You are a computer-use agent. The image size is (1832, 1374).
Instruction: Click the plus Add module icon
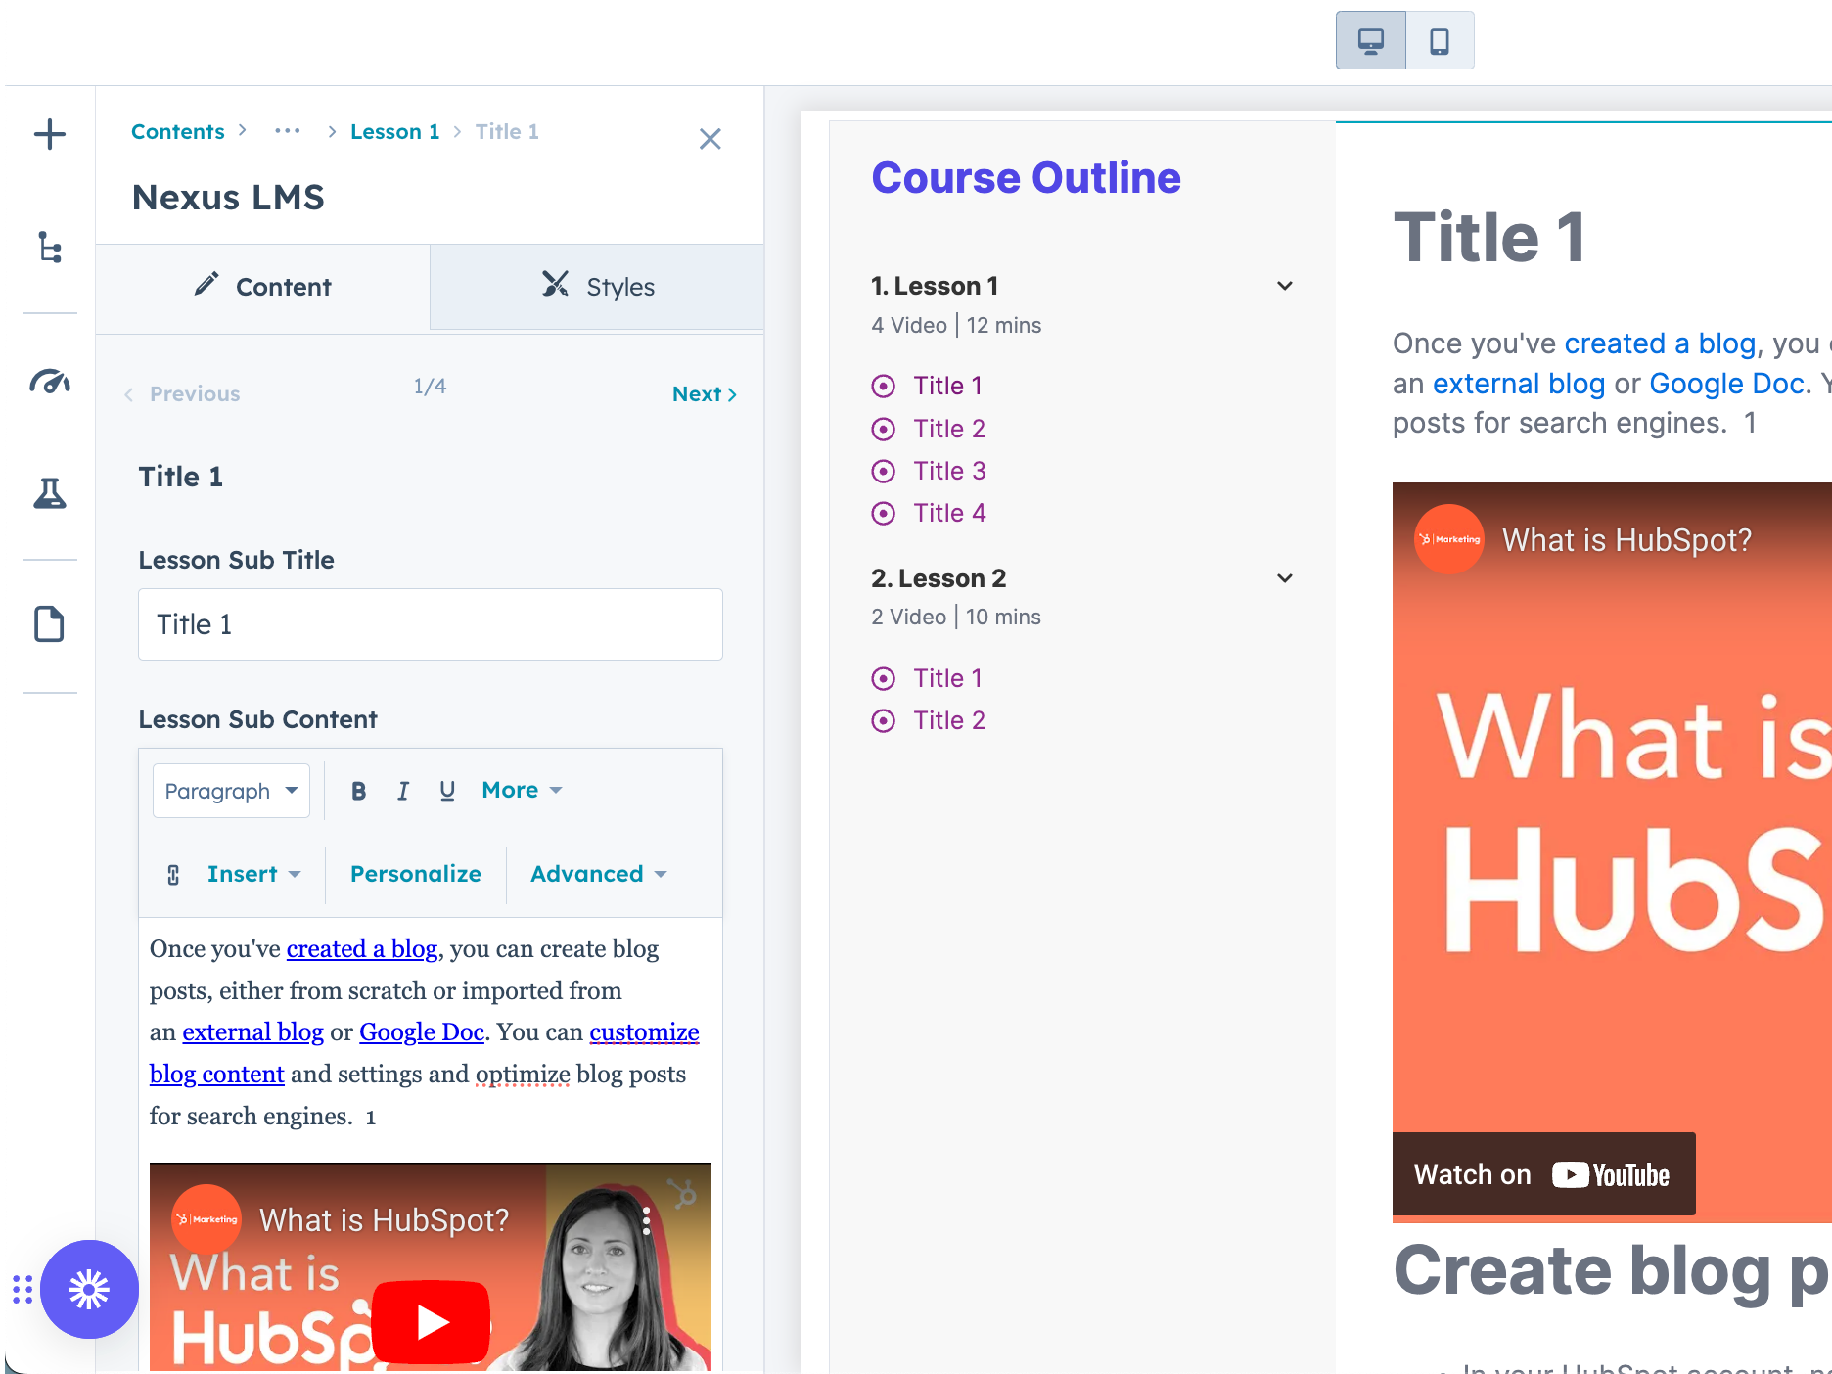click(x=50, y=134)
